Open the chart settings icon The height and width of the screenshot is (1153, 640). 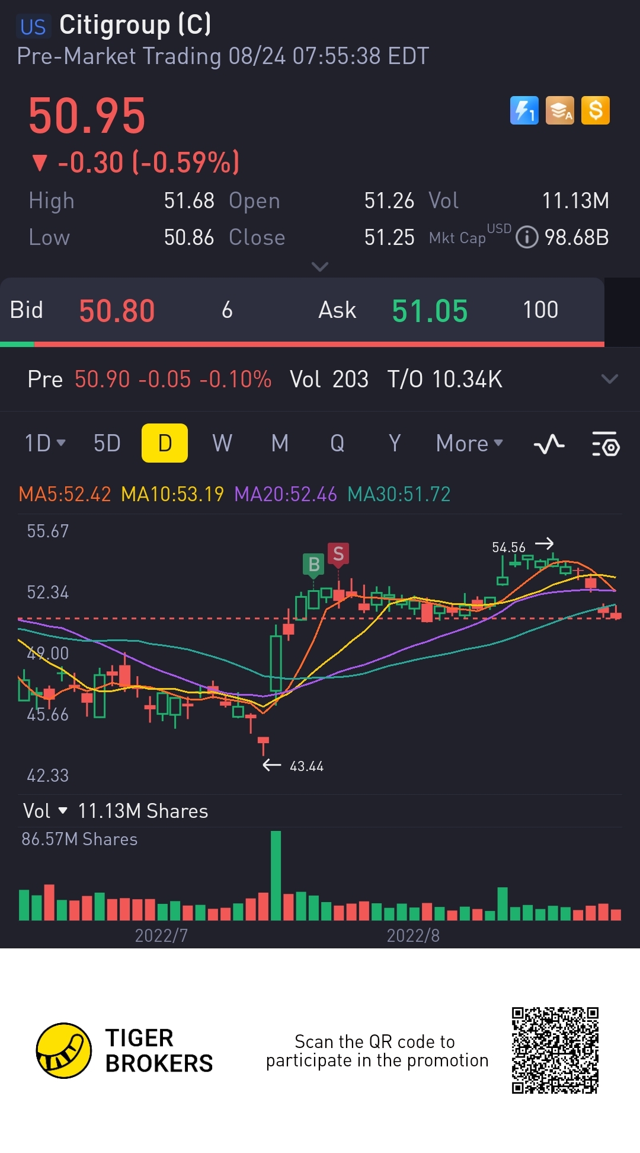[x=606, y=444]
